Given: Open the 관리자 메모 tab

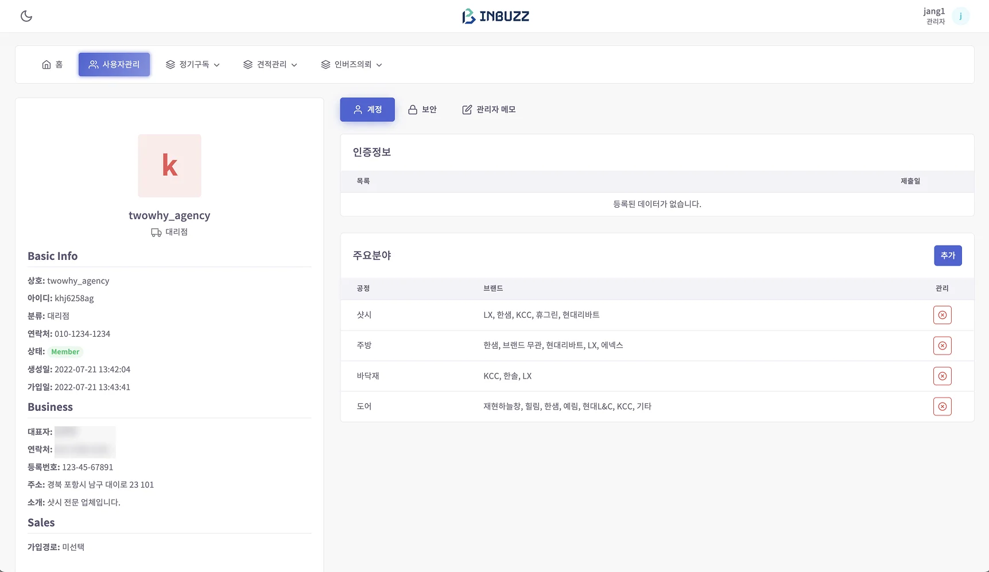Looking at the screenshot, I should click(x=489, y=110).
